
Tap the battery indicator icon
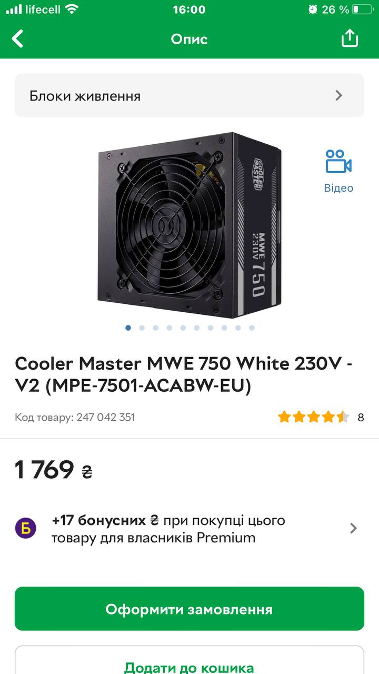coord(363,9)
